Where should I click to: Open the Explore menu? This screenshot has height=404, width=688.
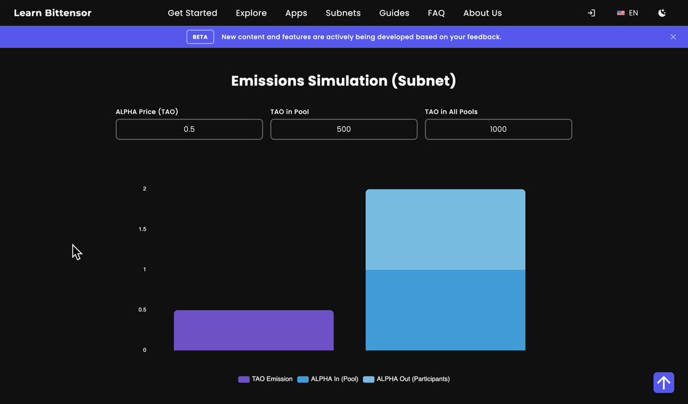pyautogui.click(x=251, y=13)
